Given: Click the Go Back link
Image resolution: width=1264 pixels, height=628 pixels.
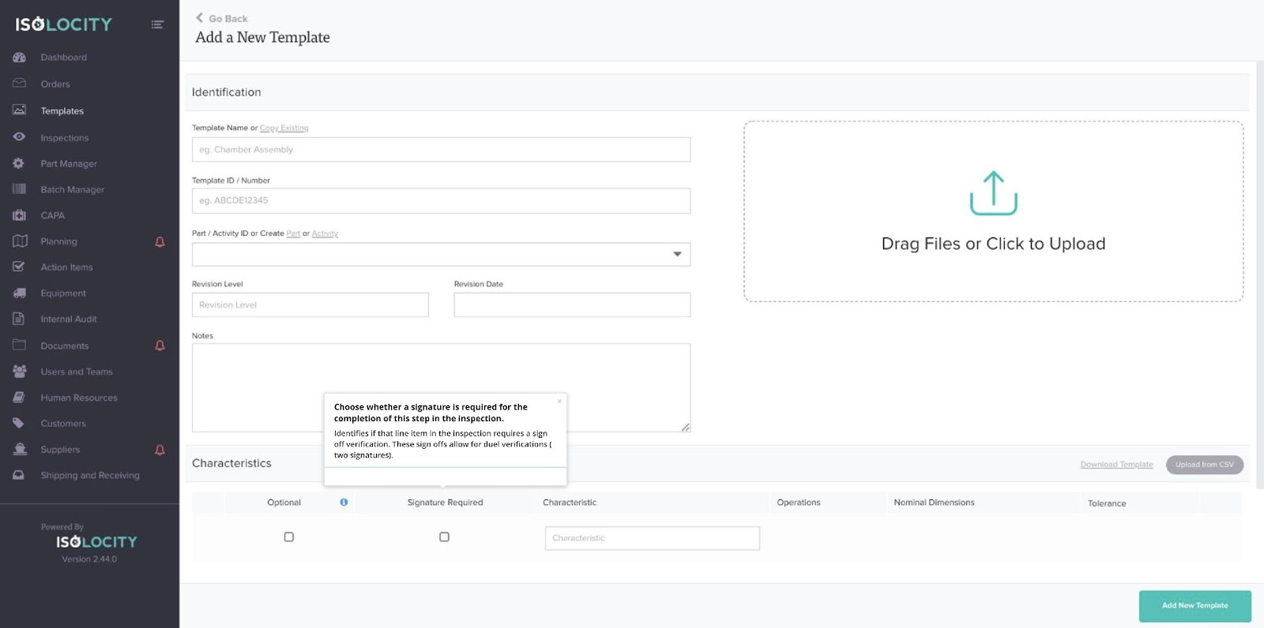Looking at the screenshot, I should tap(222, 18).
